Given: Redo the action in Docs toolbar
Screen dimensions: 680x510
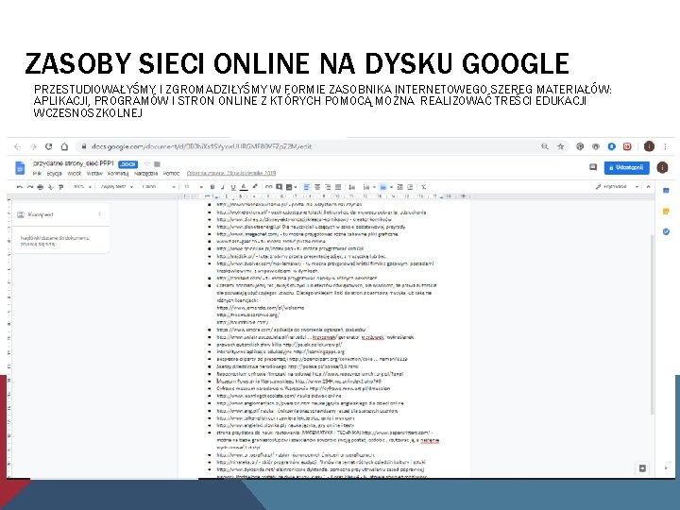Looking at the screenshot, I should (30, 187).
